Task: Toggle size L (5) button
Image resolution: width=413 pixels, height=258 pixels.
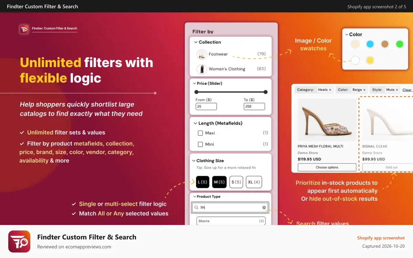Action: pyautogui.click(x=203, y=182)
